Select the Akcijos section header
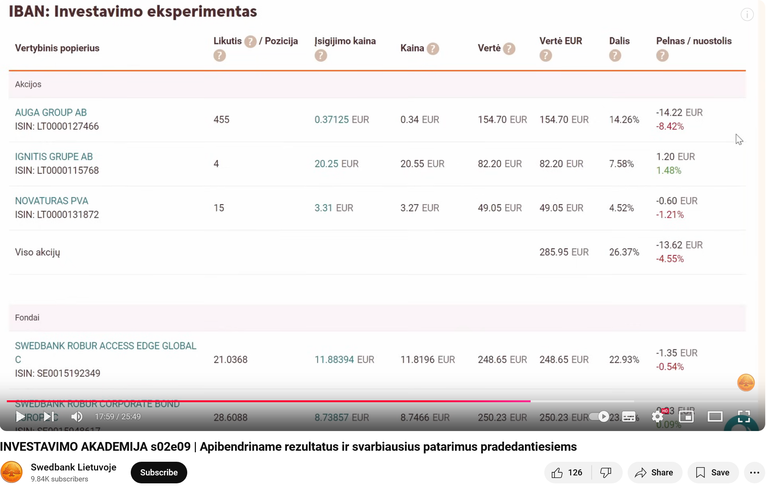 pos(377,84)
